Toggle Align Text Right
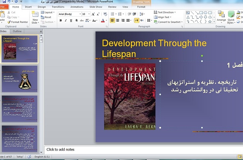This screenshot has height=160, width=243. click(123, 21)
